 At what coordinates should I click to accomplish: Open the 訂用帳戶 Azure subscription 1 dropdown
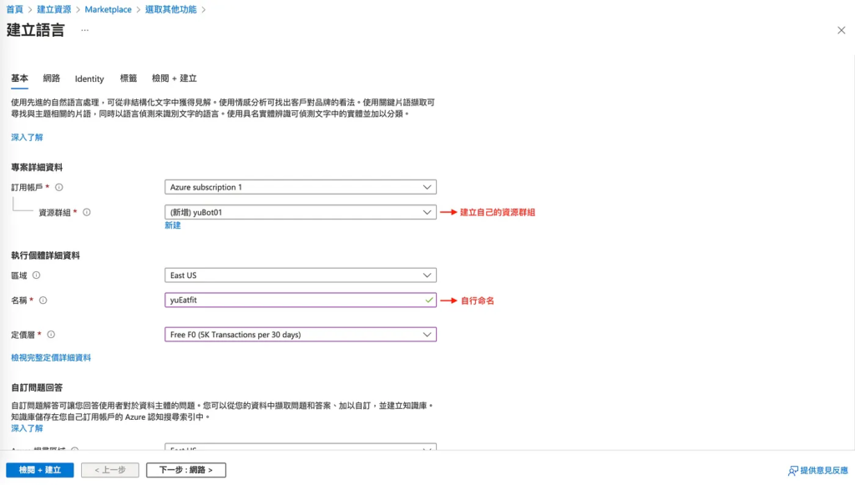click(301, 188)
